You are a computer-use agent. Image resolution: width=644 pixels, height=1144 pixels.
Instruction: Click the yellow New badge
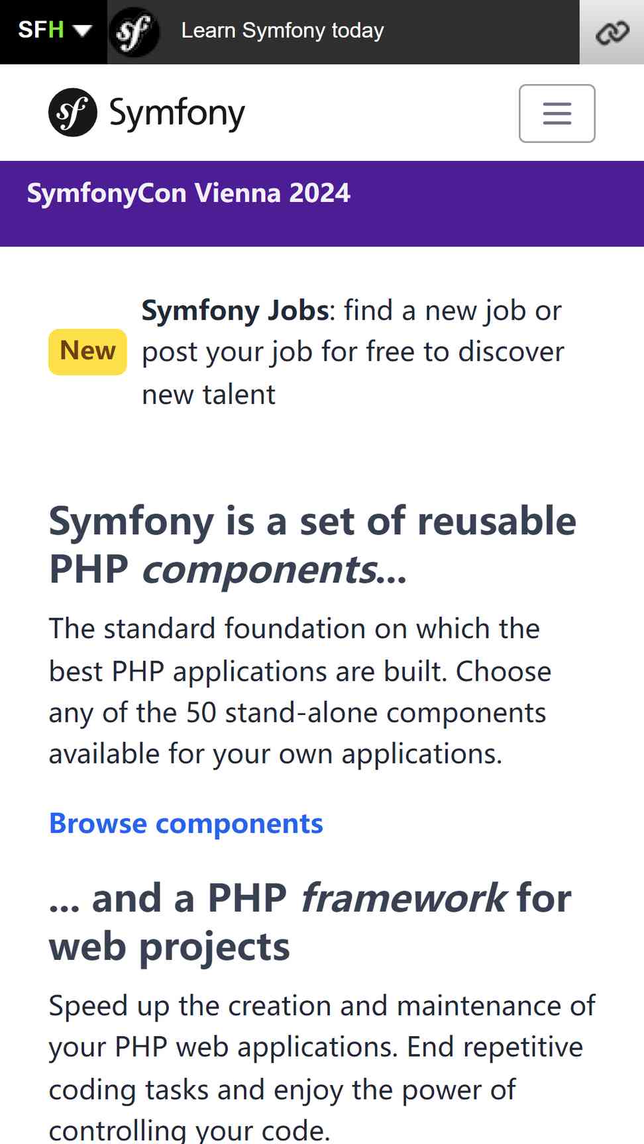pyautogui.click(x=87, y=352)
